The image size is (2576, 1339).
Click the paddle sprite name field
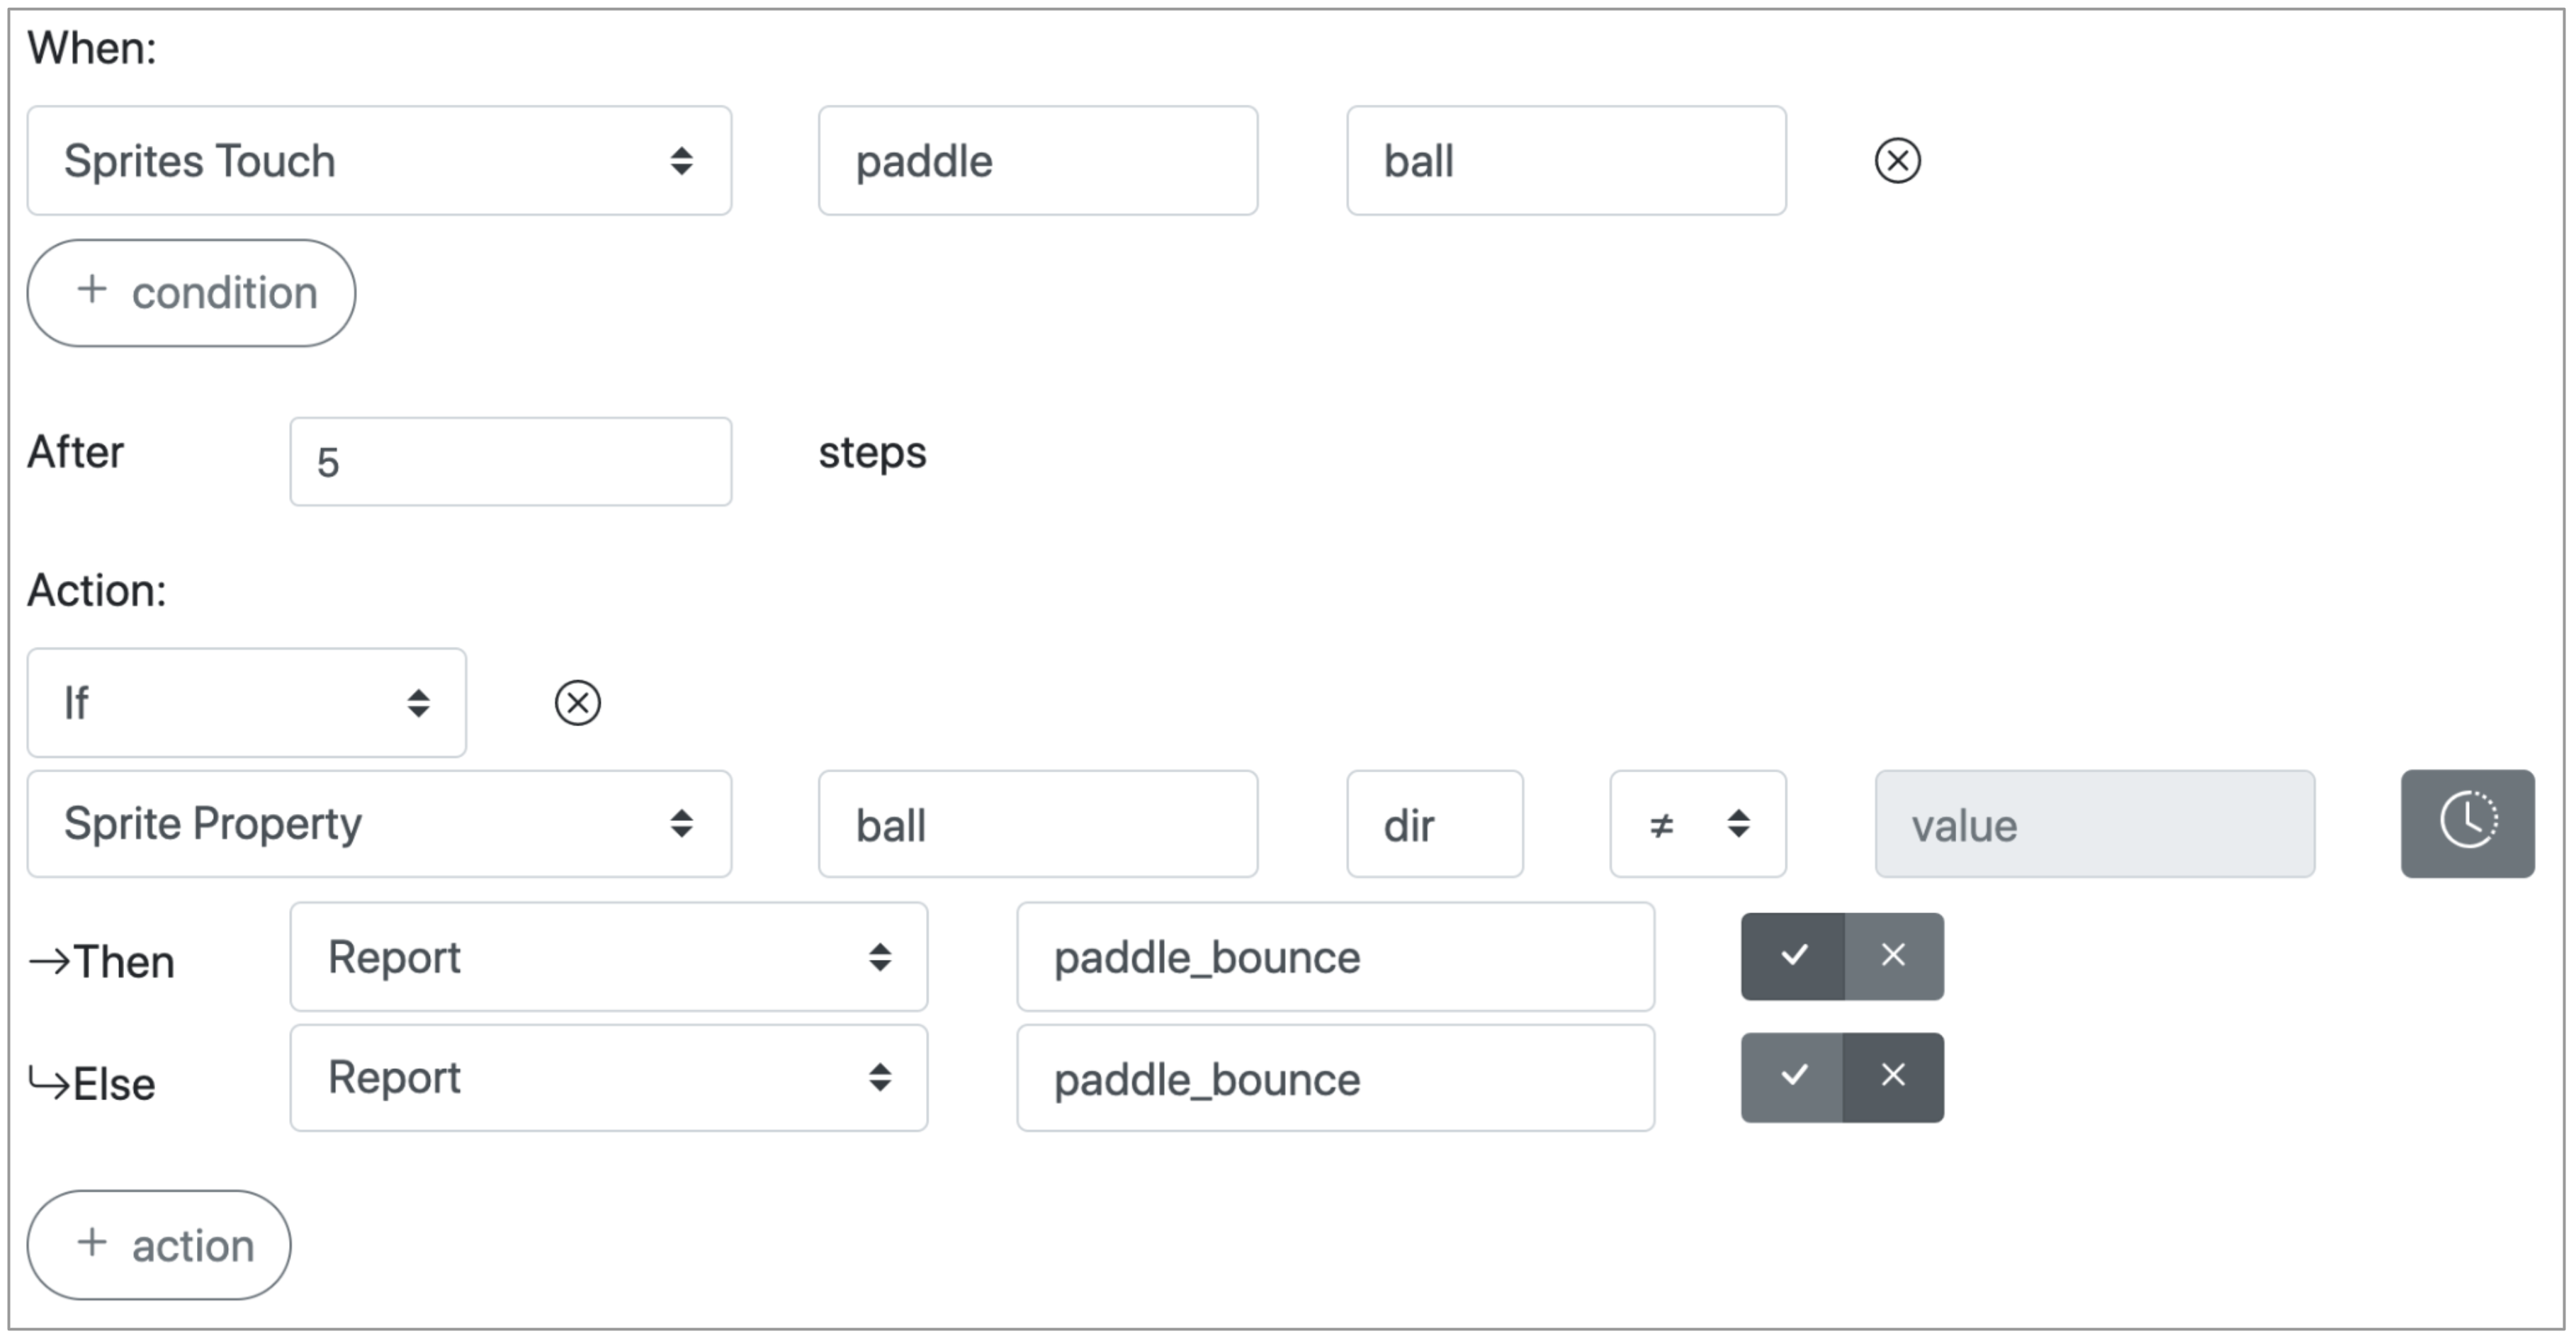click(1037, 161)
